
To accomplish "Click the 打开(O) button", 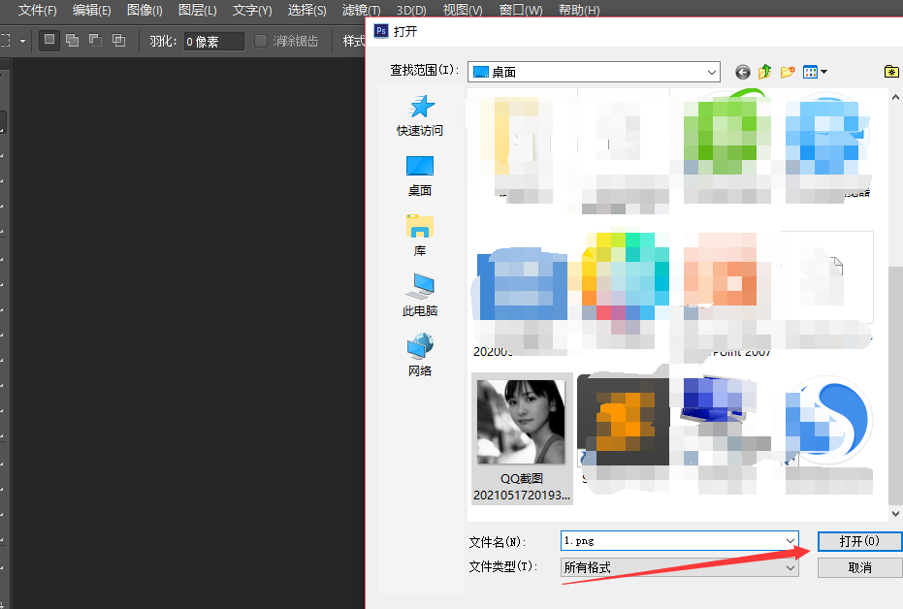I will [x=859, y=541].
